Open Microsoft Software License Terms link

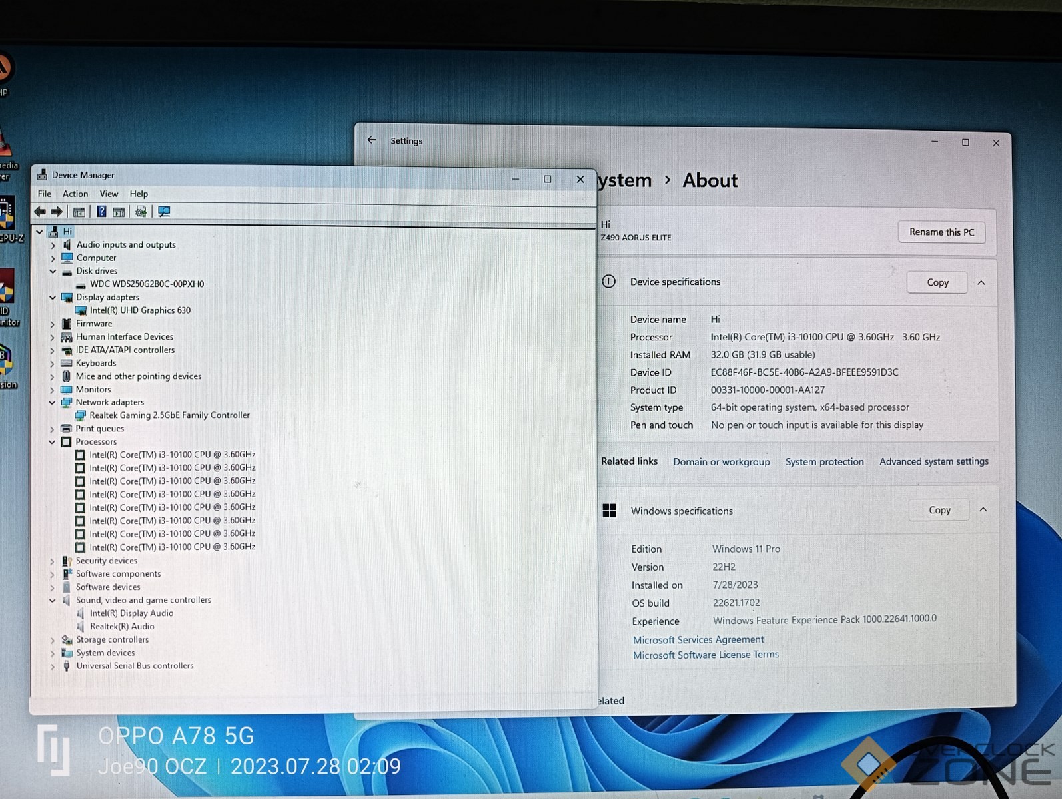706,655
